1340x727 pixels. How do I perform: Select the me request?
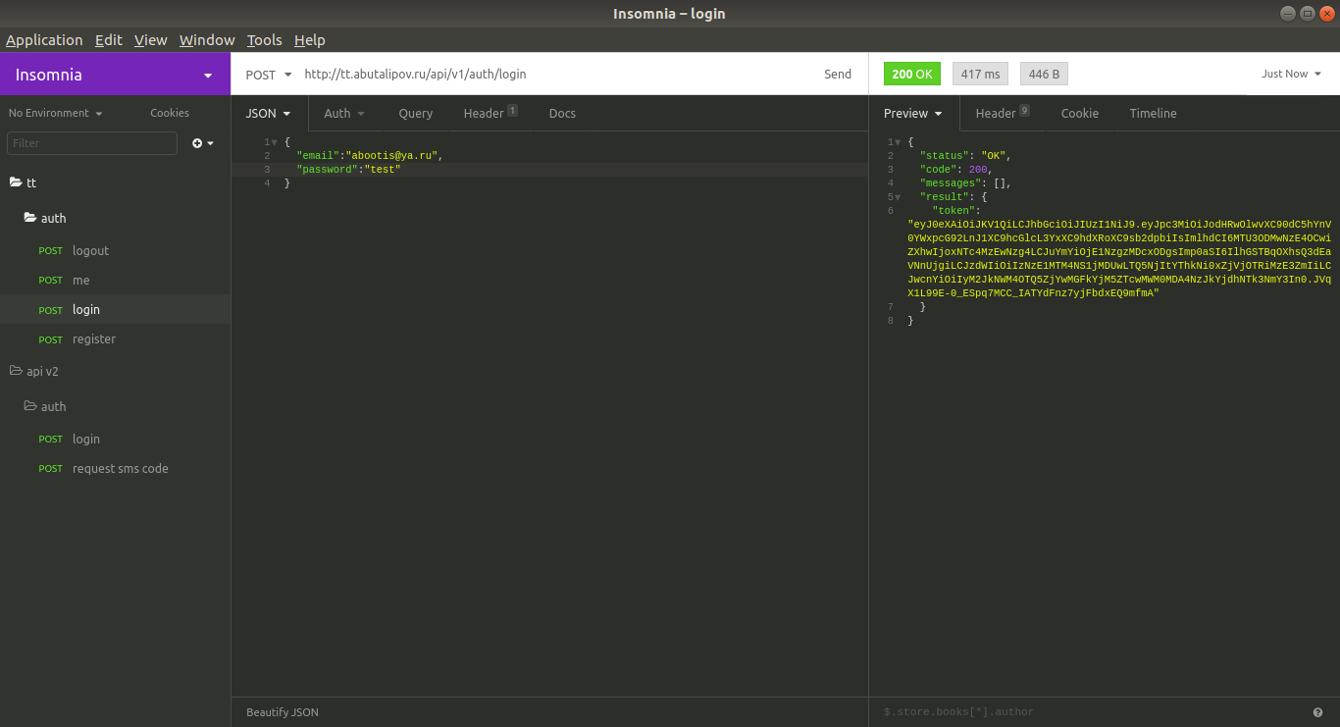[x=115, y=280]
